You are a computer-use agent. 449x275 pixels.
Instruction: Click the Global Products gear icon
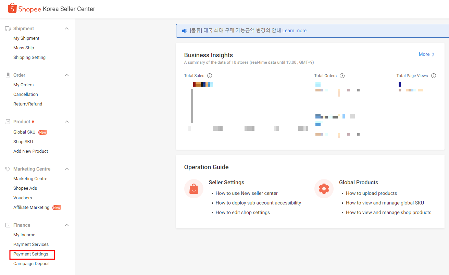(324, 189)
